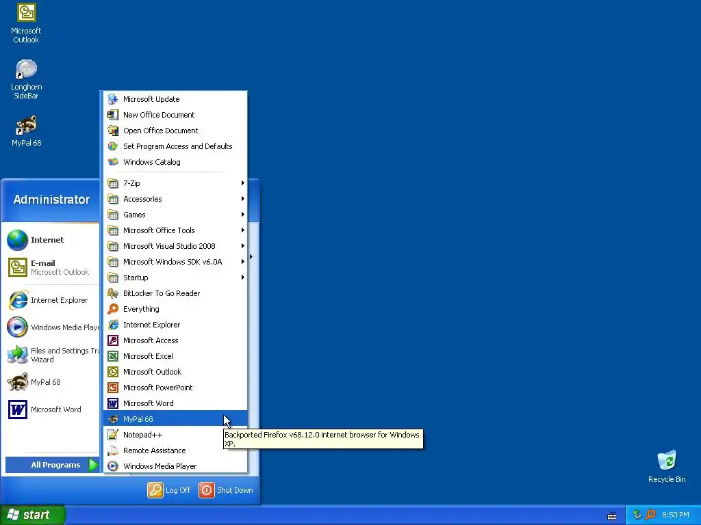Open the Microsoft Outlook desktop shortcut
This screenshot has width=701, height=525.
tap(26, 23)
